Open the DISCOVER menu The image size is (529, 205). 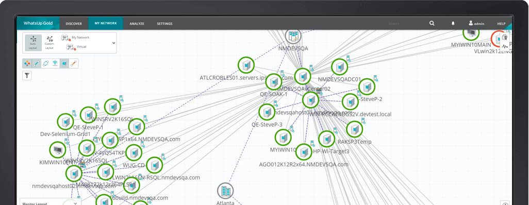74,24
